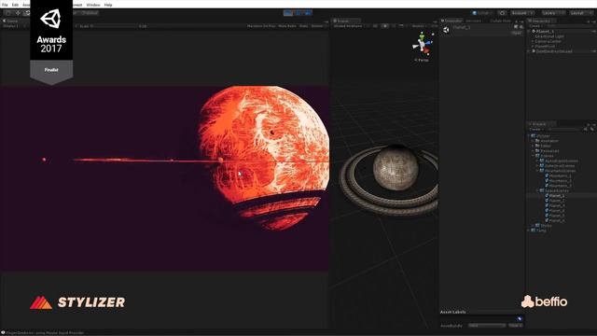The height and width of the screenshot is (336, 597).
Task: Collapse the Planet_1 scene in Hierarchy
Action: (529, 31)
